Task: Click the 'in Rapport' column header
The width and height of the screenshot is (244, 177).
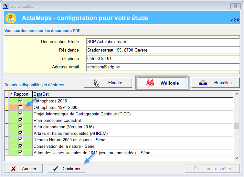Action: 20,94
